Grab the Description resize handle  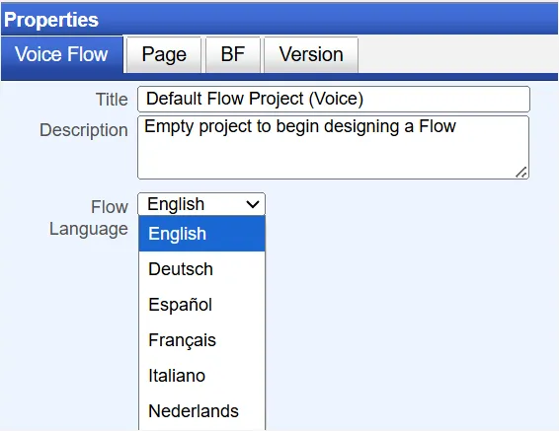(x=521, y=173)
